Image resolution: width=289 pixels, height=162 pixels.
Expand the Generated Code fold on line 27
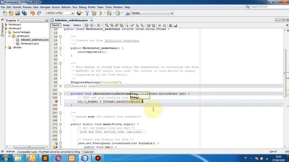click(61, 86)
